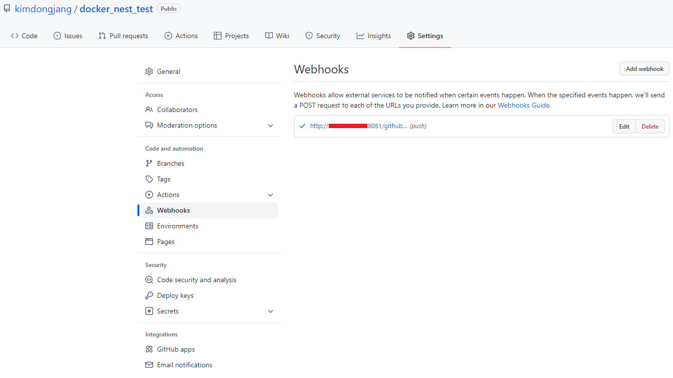
Task: Open the Projects tab
Action: (231, 36)
